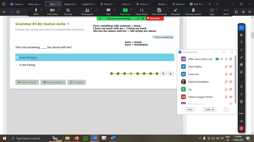254x142 pixels.
Task: Start the meeting Summary
Action: coord(159,12)
